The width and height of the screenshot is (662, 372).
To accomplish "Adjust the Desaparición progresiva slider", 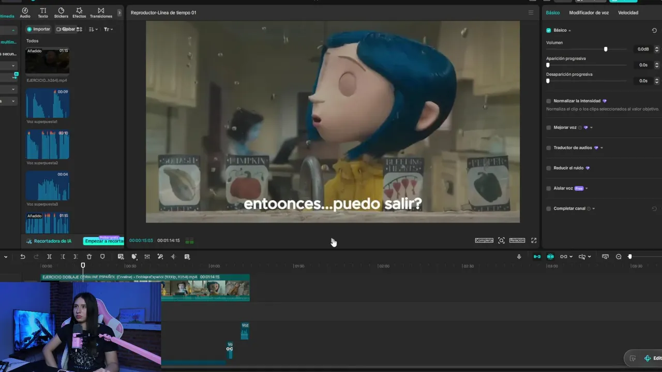I will [x=548, y=81].
